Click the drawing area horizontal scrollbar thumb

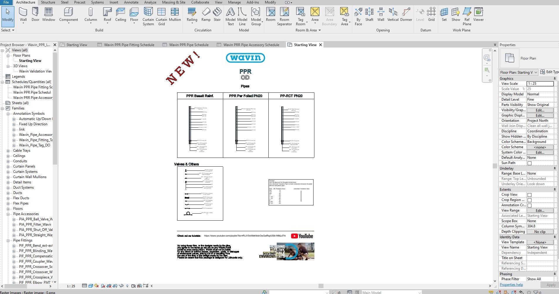pyautogui.click(x=321, y=286)
